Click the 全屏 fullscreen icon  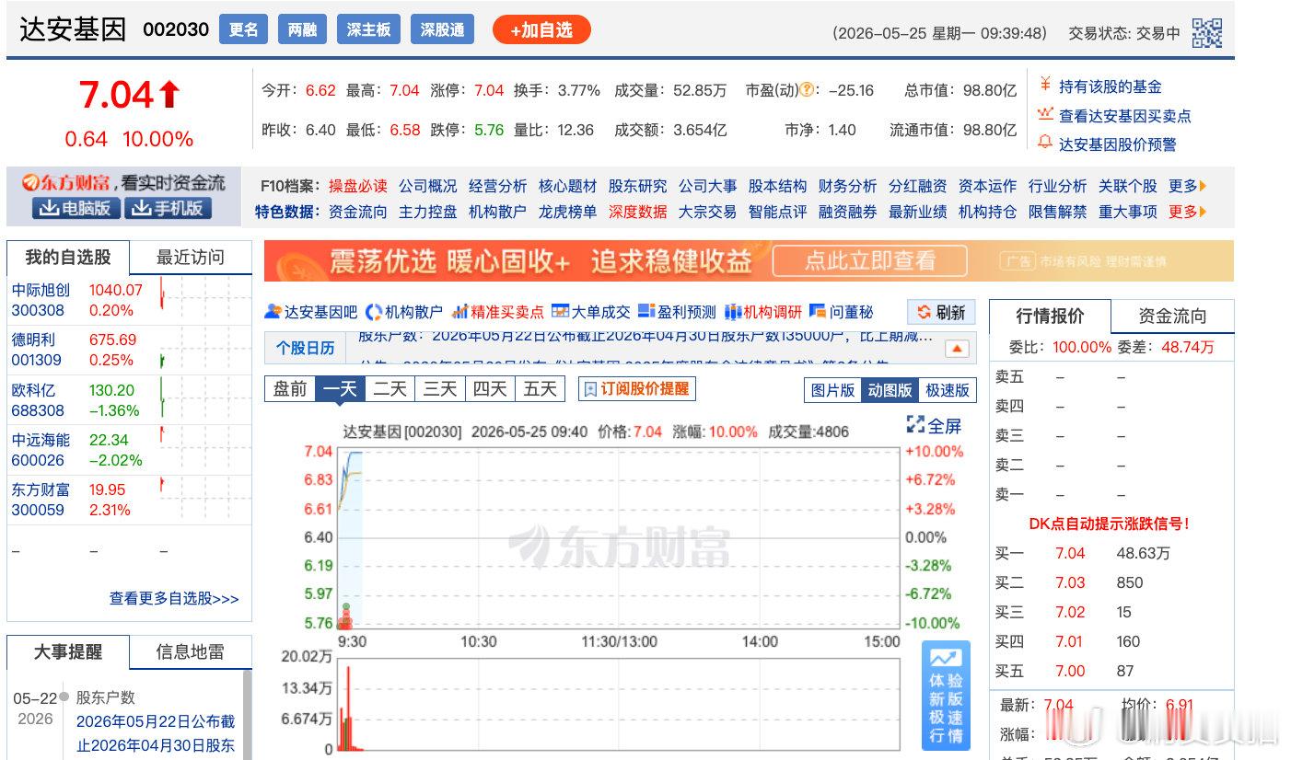915,424
